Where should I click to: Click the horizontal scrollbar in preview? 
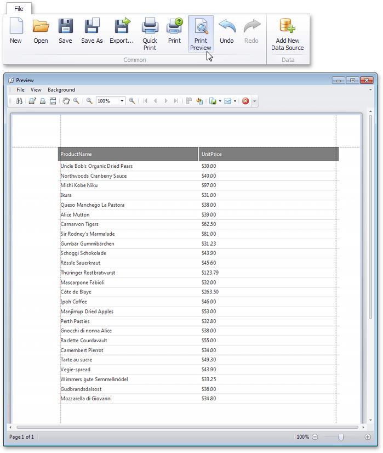pyautogui.click(x=187, y=427)
